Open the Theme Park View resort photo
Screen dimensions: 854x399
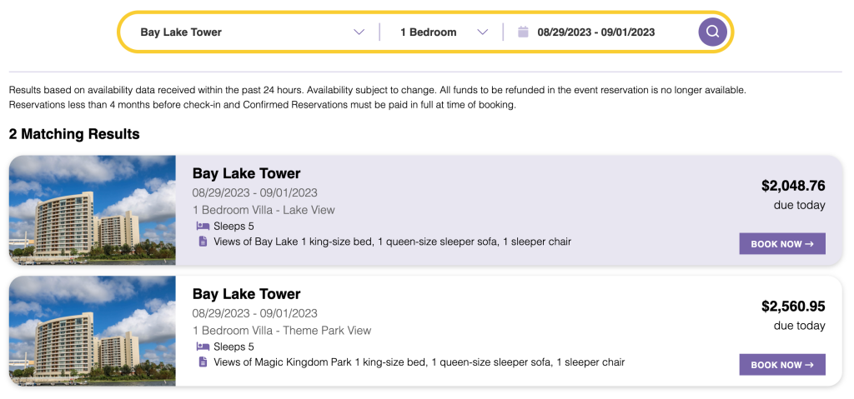coord(92,331)
